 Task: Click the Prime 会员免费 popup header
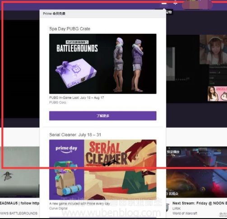103,14
